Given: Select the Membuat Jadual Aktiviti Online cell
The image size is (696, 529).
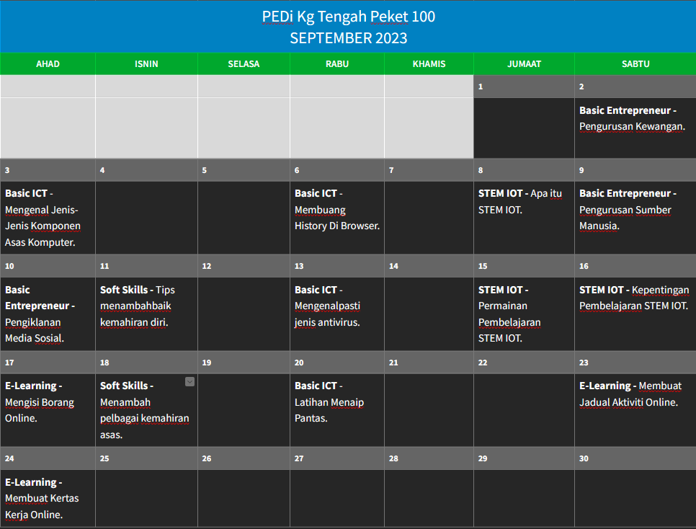Looking at the screenshot, I should tap(635, 410).
